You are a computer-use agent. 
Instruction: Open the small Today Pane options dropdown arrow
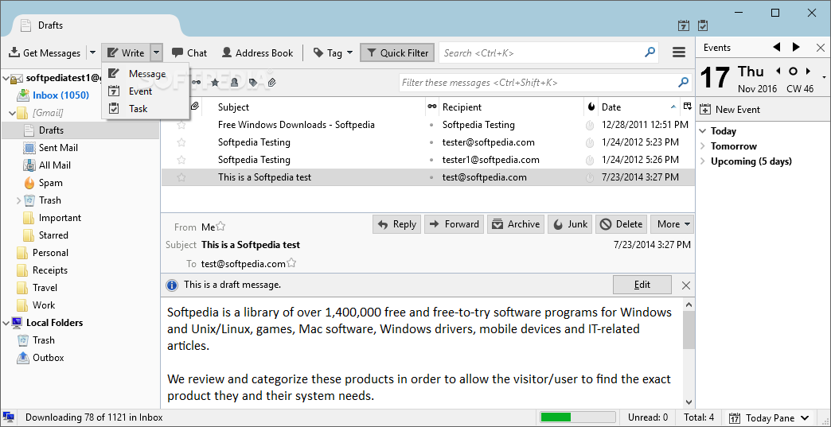(824, 78)
